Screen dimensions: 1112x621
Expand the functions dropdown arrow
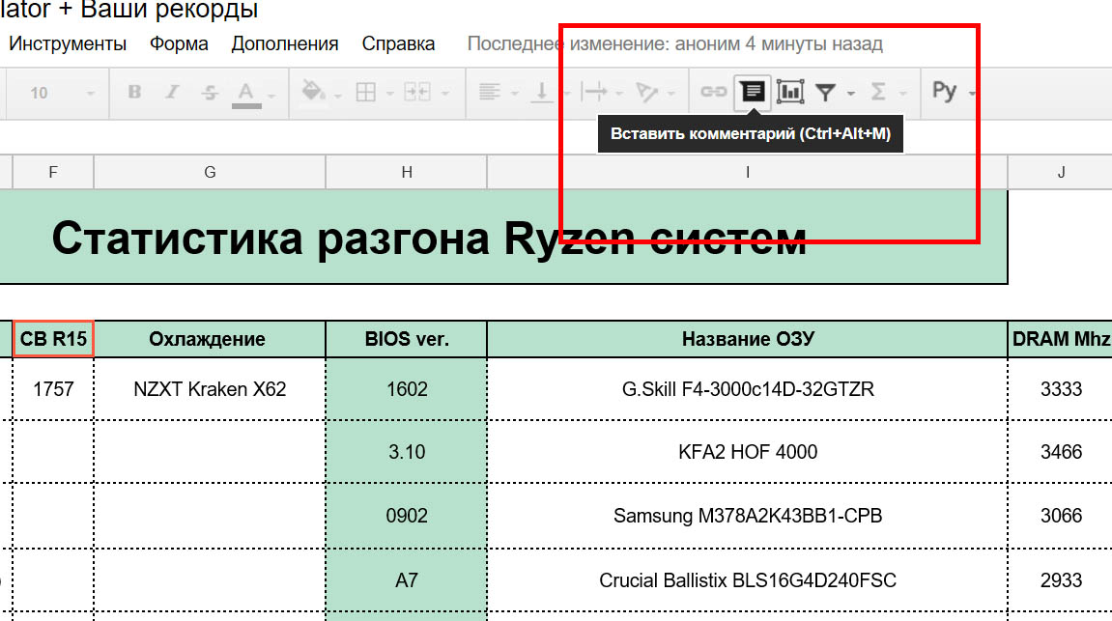tap(902, 94)
